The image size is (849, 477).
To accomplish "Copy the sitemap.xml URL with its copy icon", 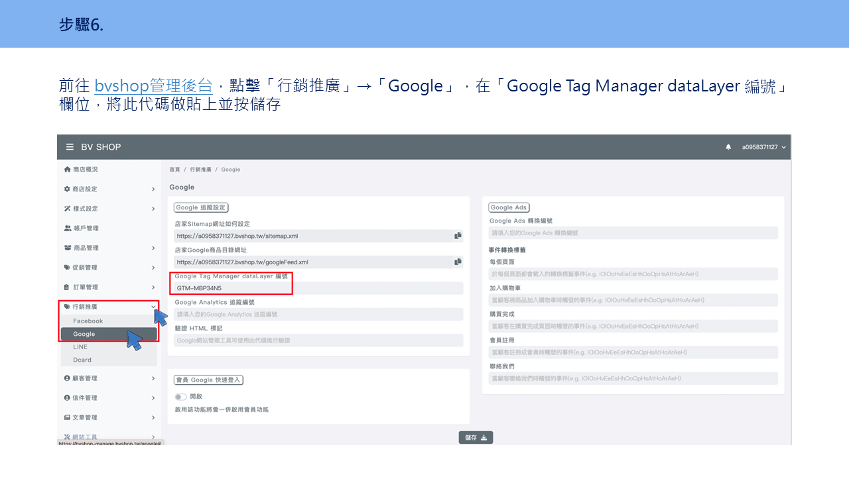I will click(x=458, y=236).
